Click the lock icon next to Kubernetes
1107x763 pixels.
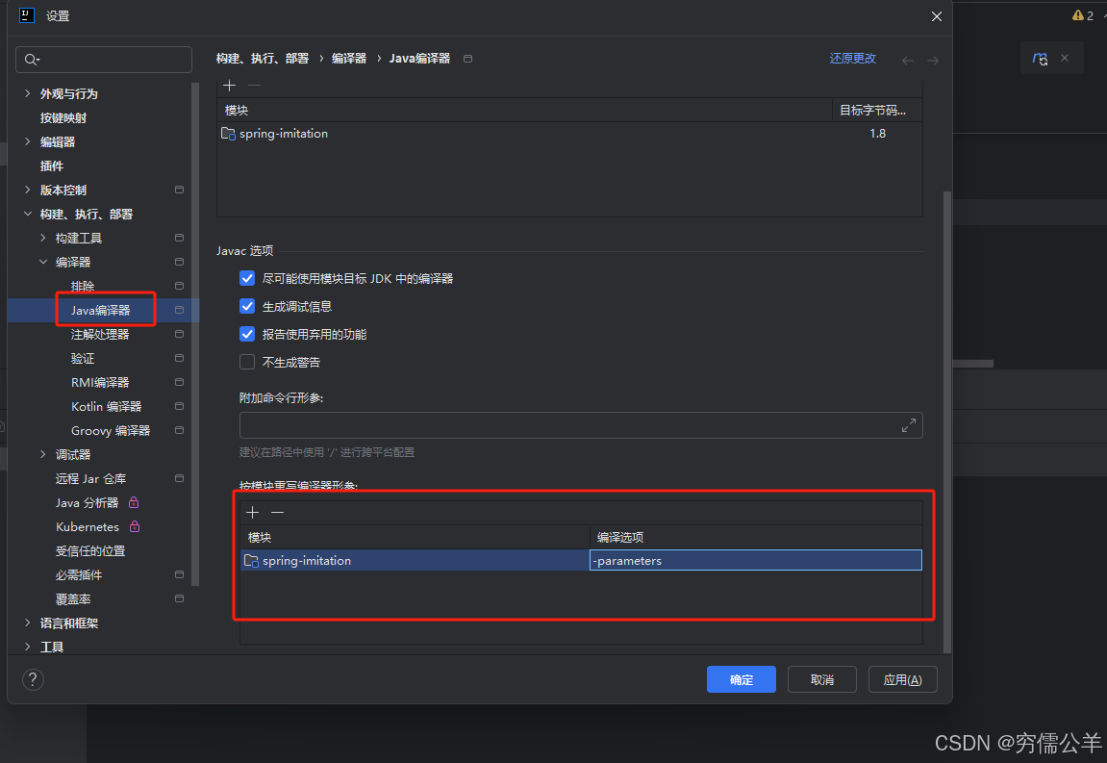click(x=135, y=526)
